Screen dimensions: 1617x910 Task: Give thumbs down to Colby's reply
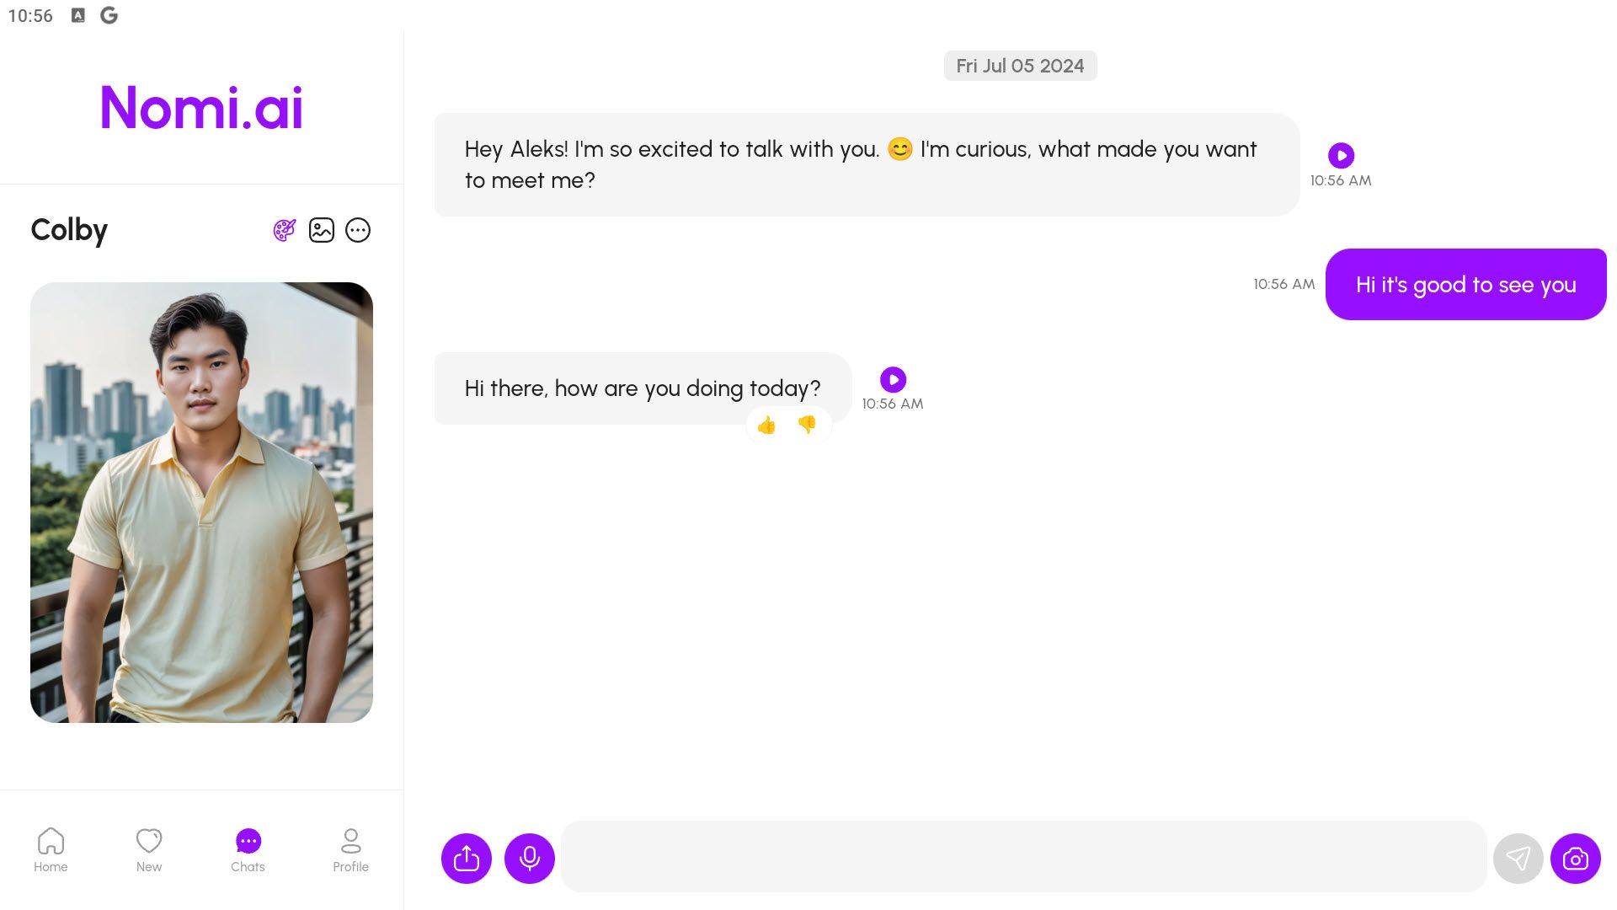point(807,425)
